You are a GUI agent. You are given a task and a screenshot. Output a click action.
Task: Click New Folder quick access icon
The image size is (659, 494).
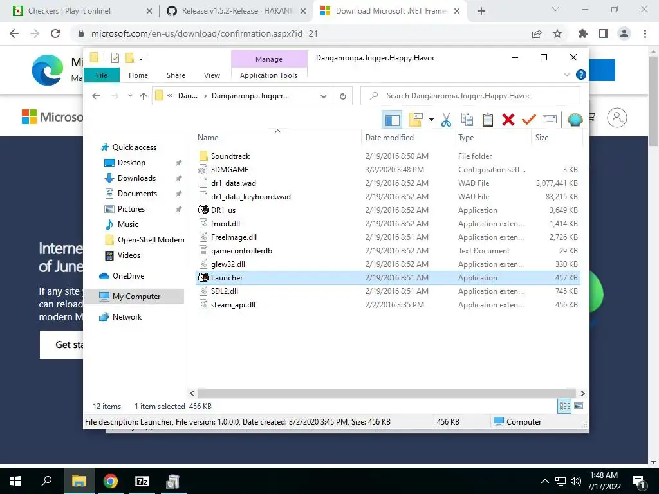(130, 57)
